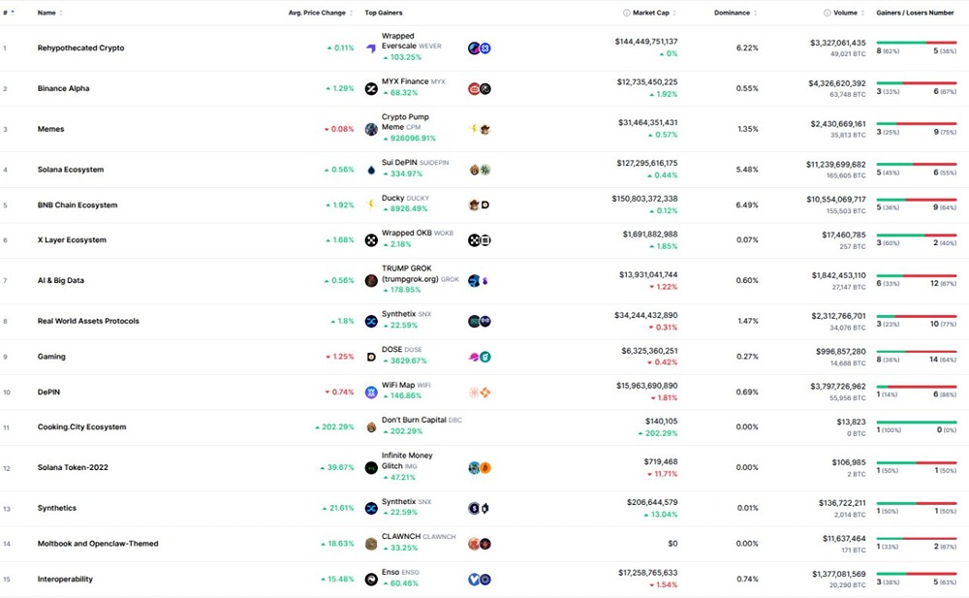Click the Cooking.City Ecosystem gainers/losers bar
Viewport: 969px width, 598px height.
[x=916, y=423]
